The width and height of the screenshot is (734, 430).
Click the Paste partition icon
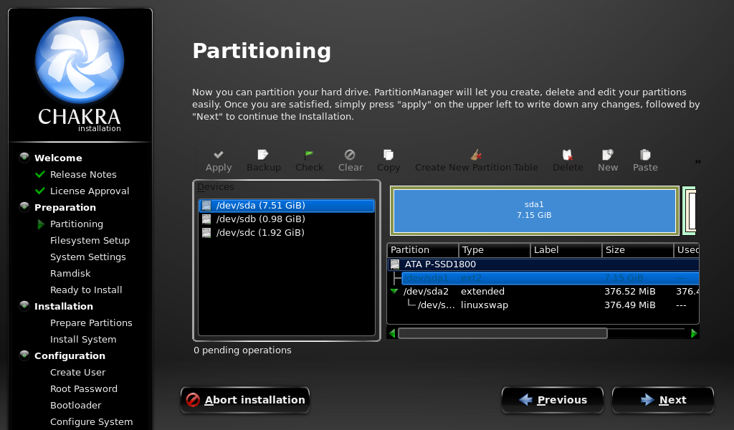pos(645,155)
